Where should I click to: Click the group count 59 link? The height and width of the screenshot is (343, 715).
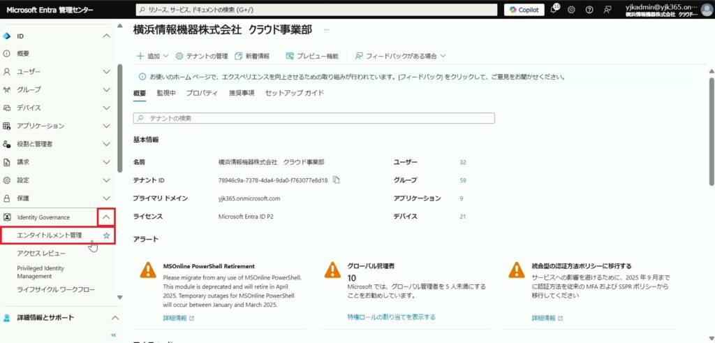coord(463,180)
